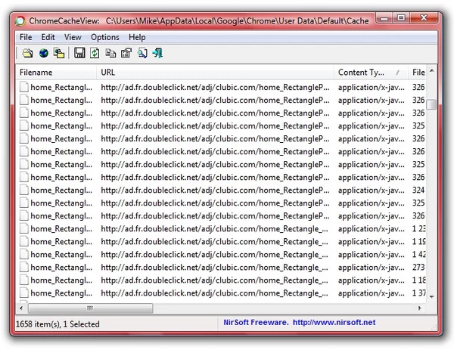Sort by the Content Type column header
Image resolution: width=454 pixels, height=350 pixels.
[x=371, y=73]
